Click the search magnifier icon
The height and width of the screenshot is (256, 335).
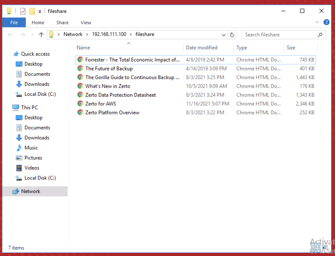(x=320, y=35)
